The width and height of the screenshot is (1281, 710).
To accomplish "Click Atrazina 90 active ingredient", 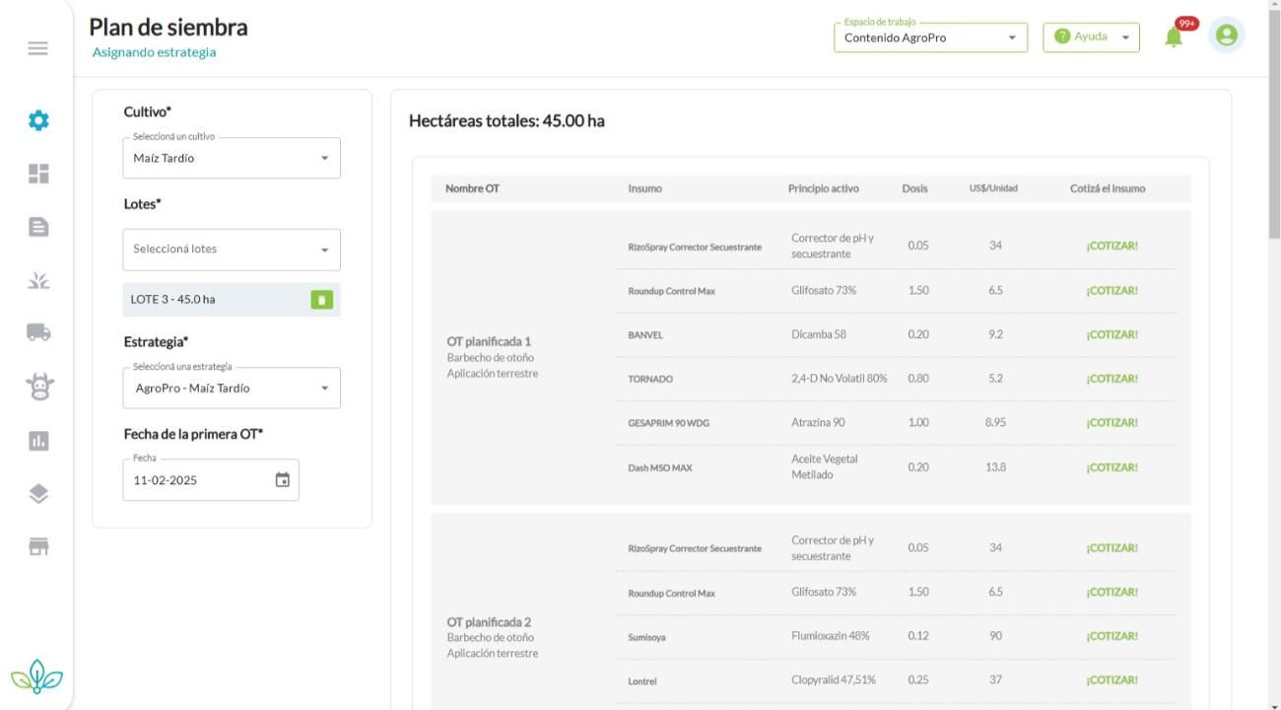I will pos(817,423).
